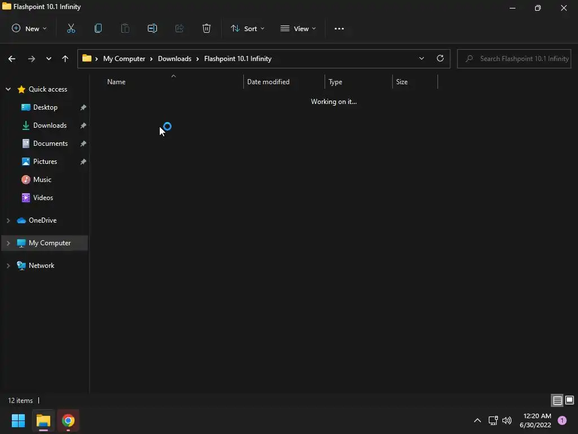Switch to details view layout
578x434 pixels.
point(557,401)
